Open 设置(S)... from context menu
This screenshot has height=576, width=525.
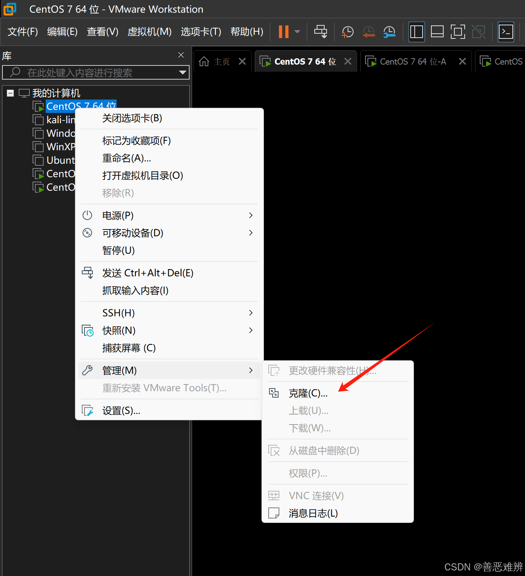(x=169, y=411)
